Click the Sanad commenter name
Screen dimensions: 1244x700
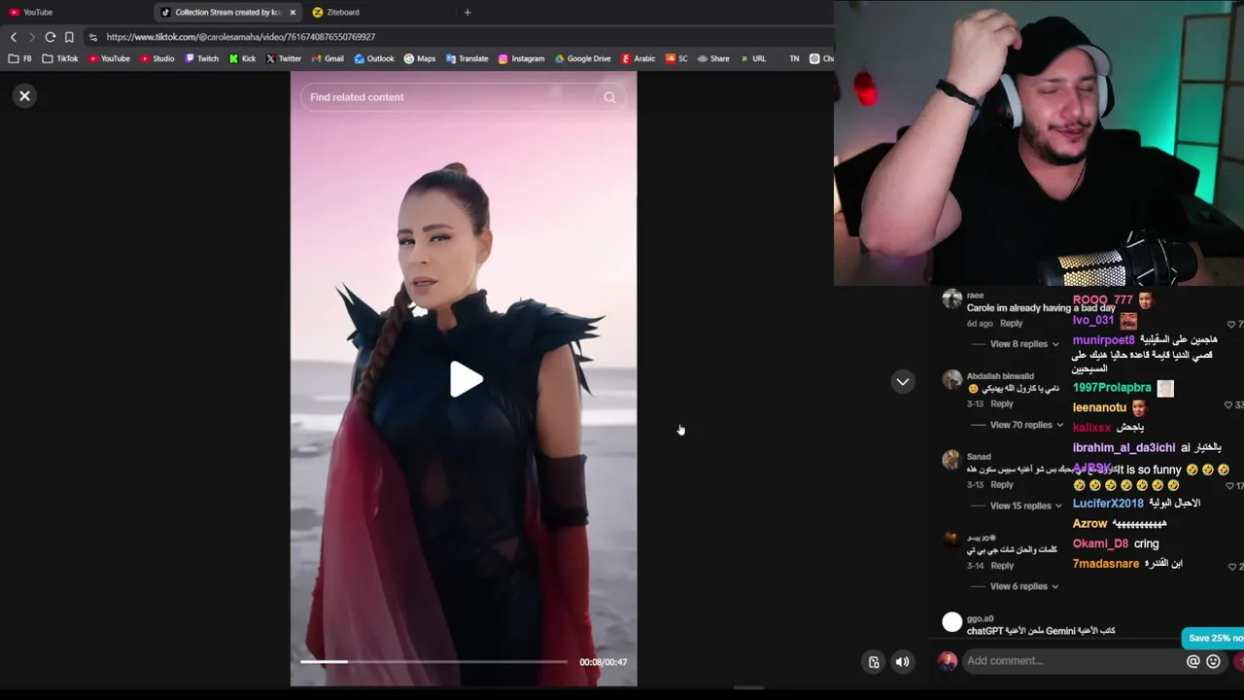pyautogui.click(x=979, y=457)
